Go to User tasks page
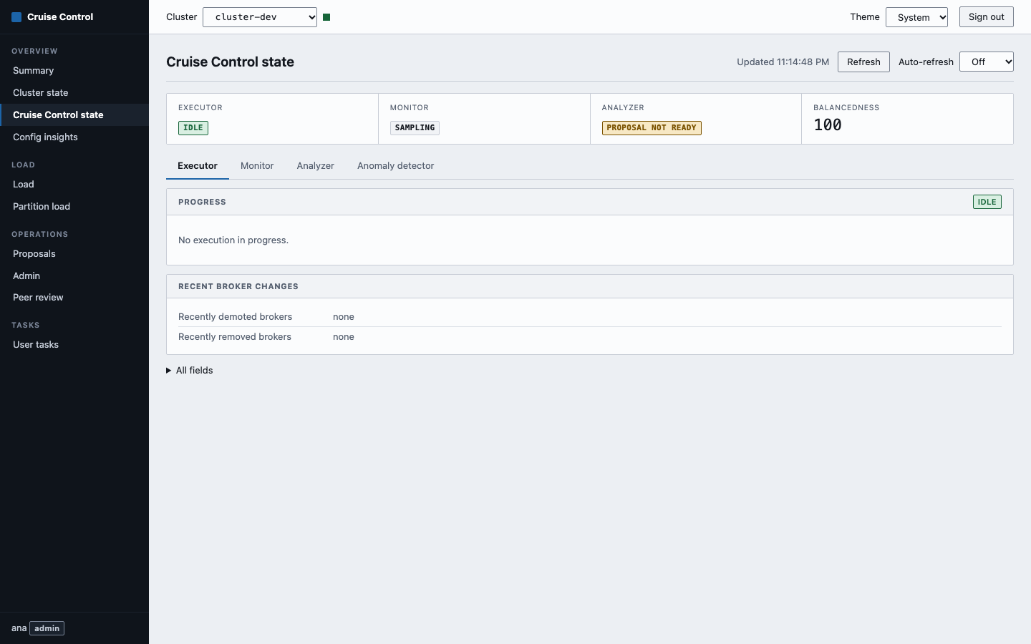Screen dimensions: 1031x644 (x=74, y=345)
